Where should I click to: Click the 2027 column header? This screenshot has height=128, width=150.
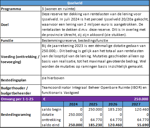click(136, 104)
